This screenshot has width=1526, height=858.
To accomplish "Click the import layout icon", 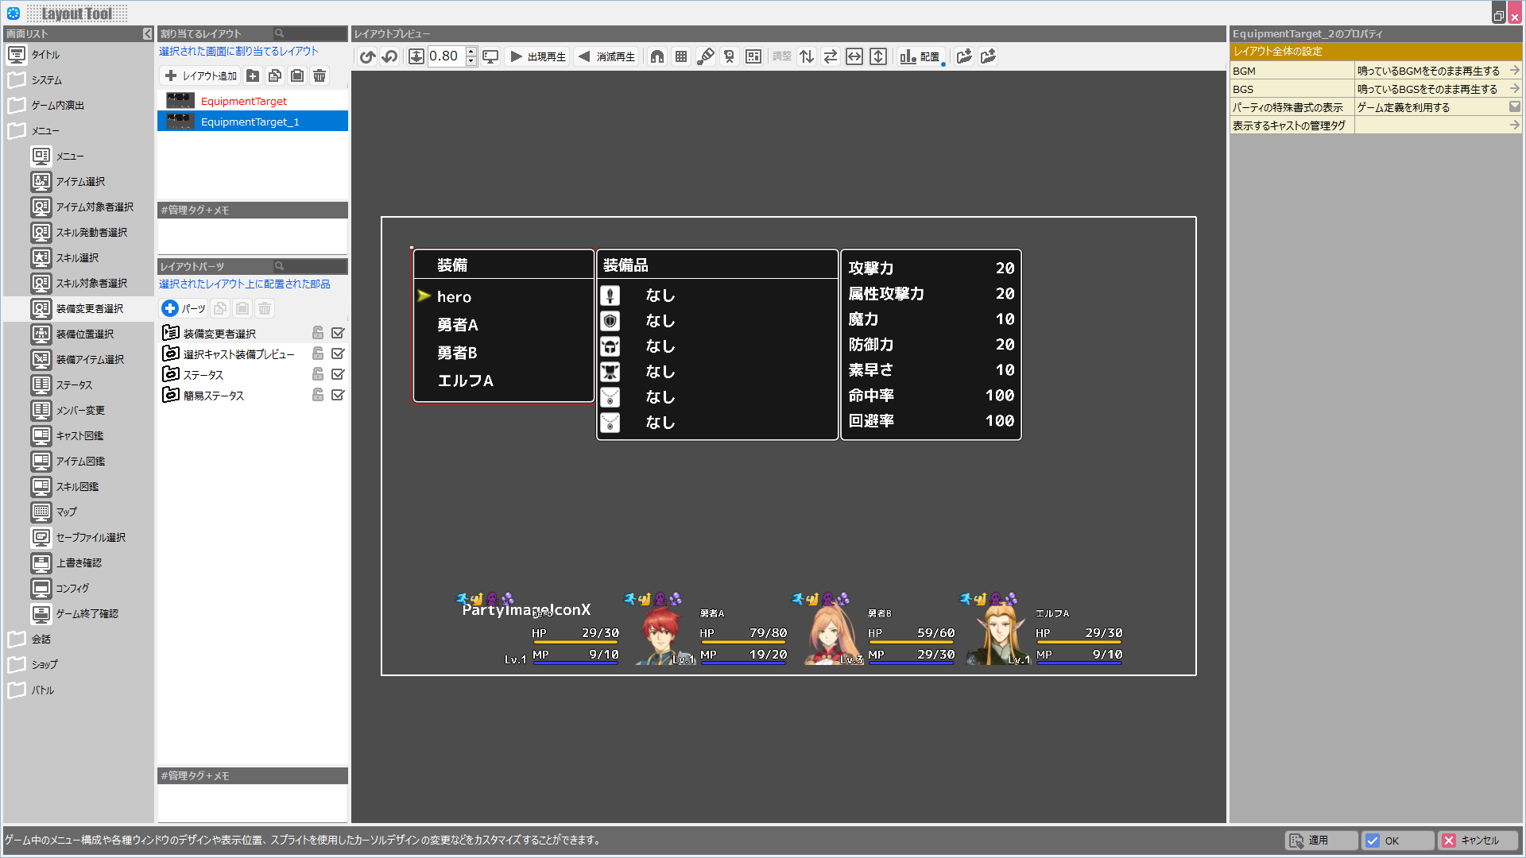I will click(964, 56).
